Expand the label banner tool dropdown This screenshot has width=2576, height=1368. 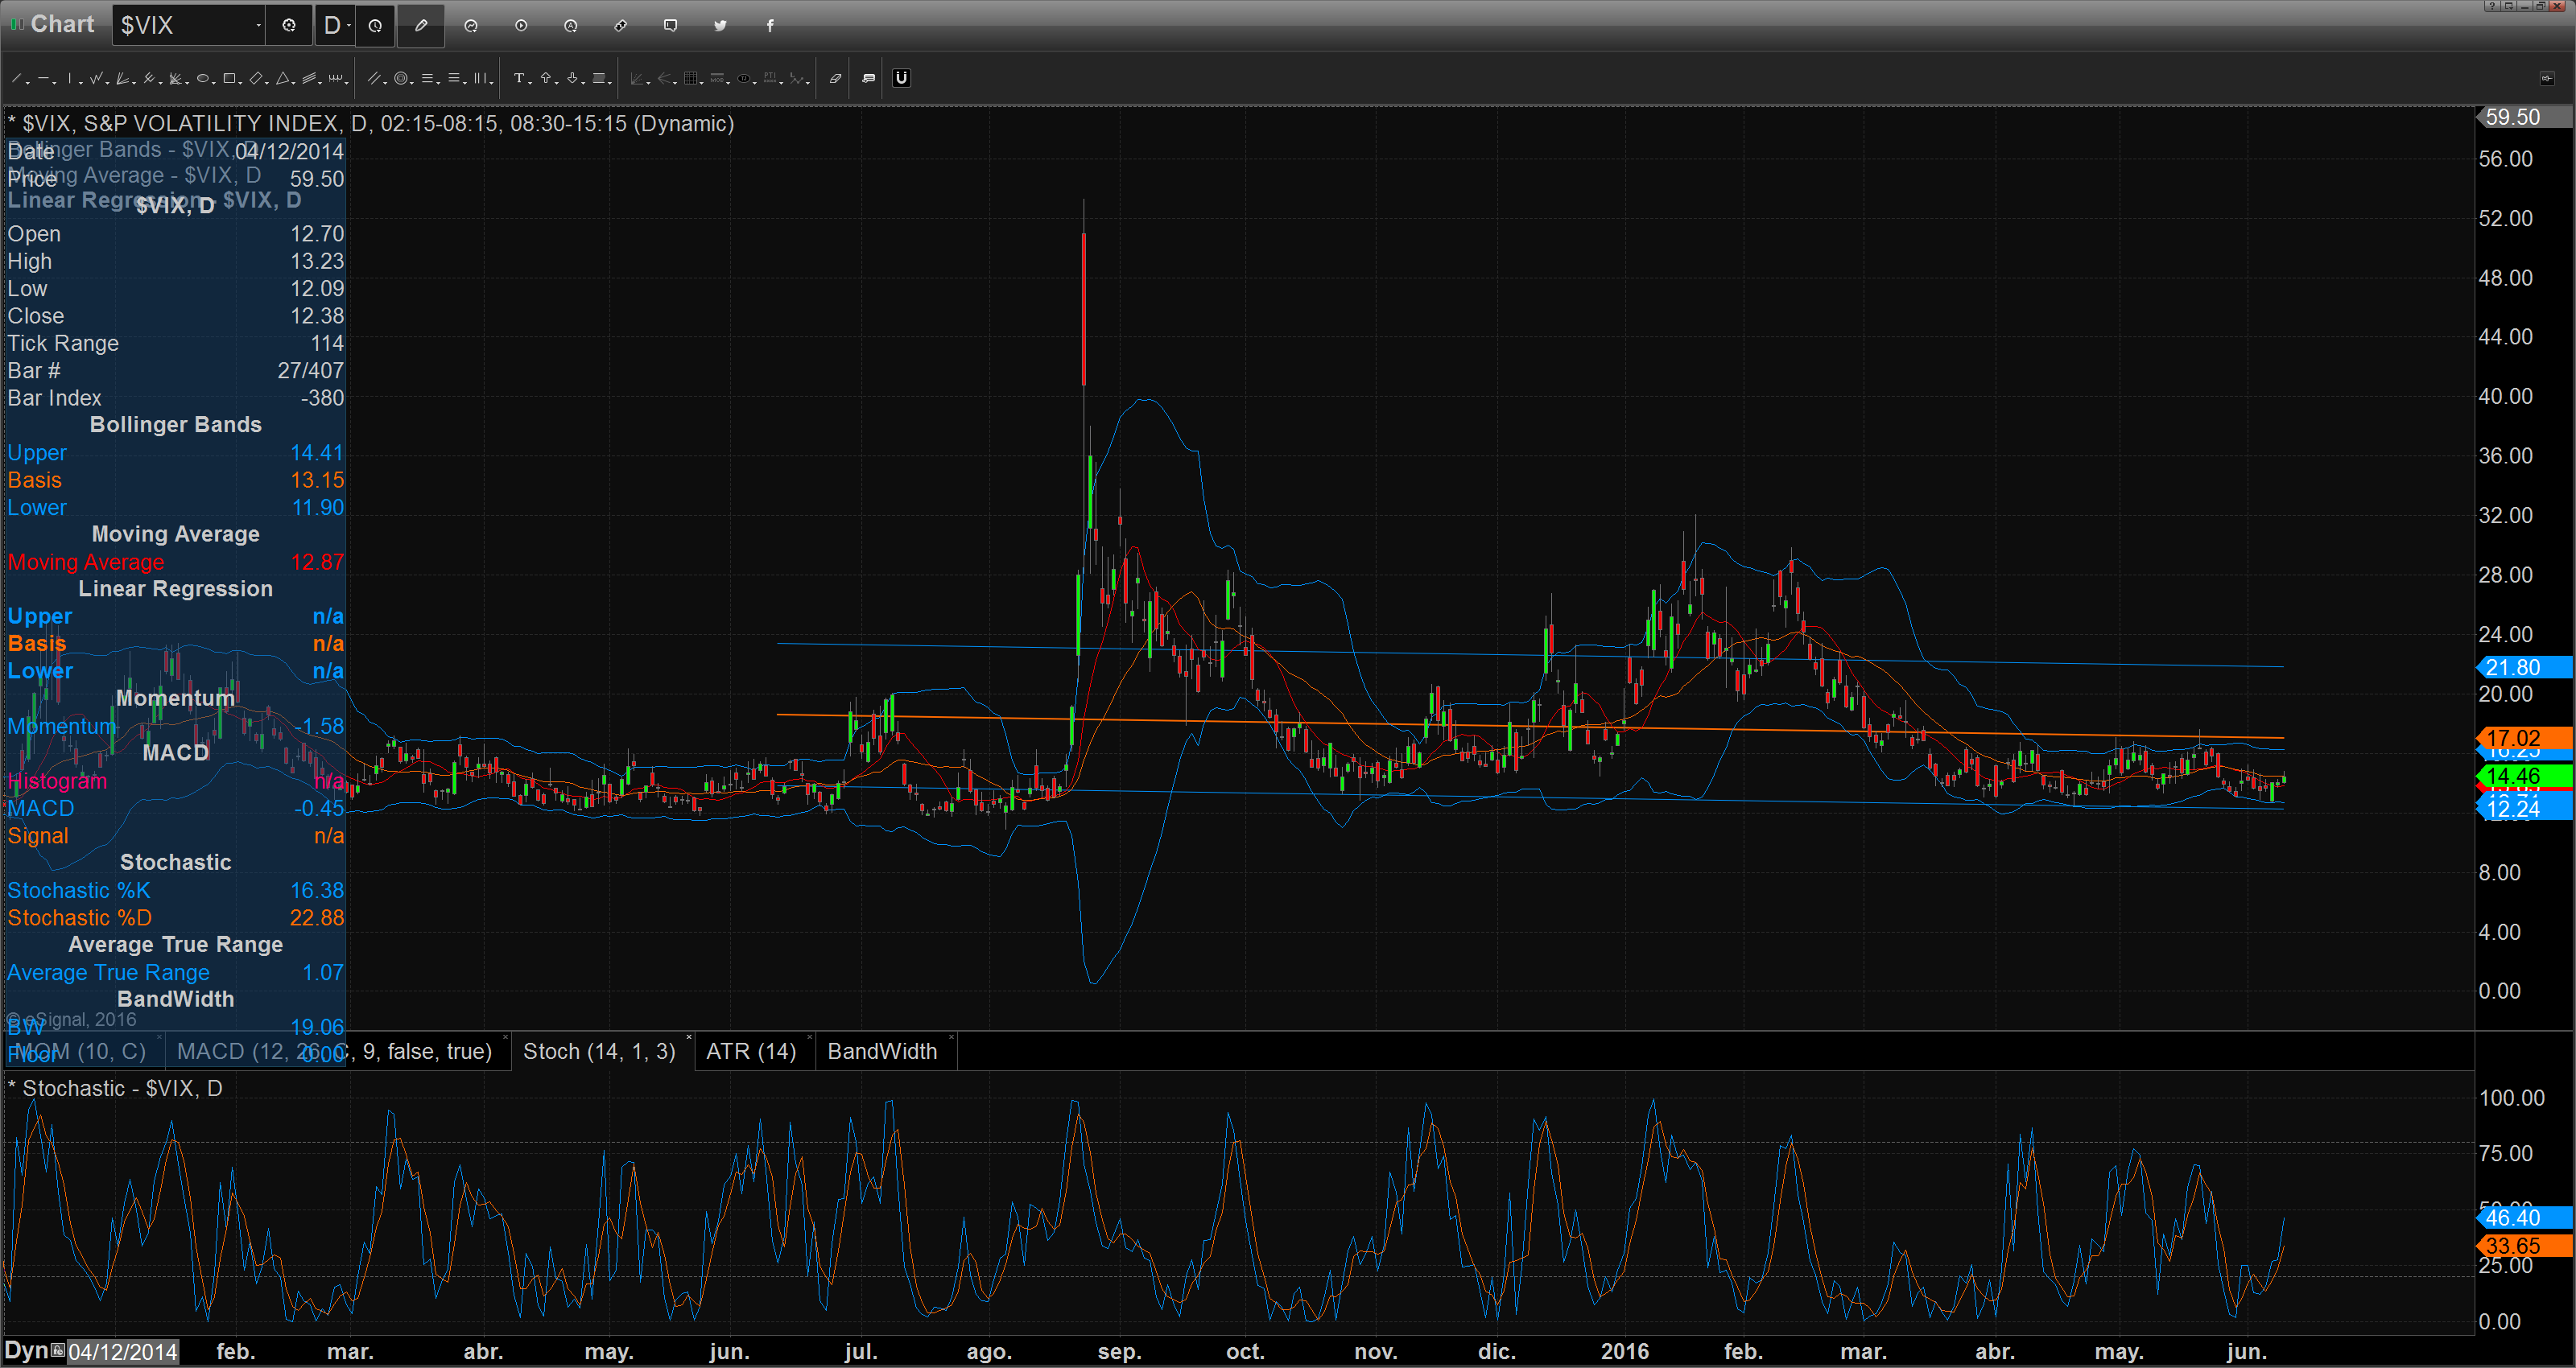tap(610, 83)
